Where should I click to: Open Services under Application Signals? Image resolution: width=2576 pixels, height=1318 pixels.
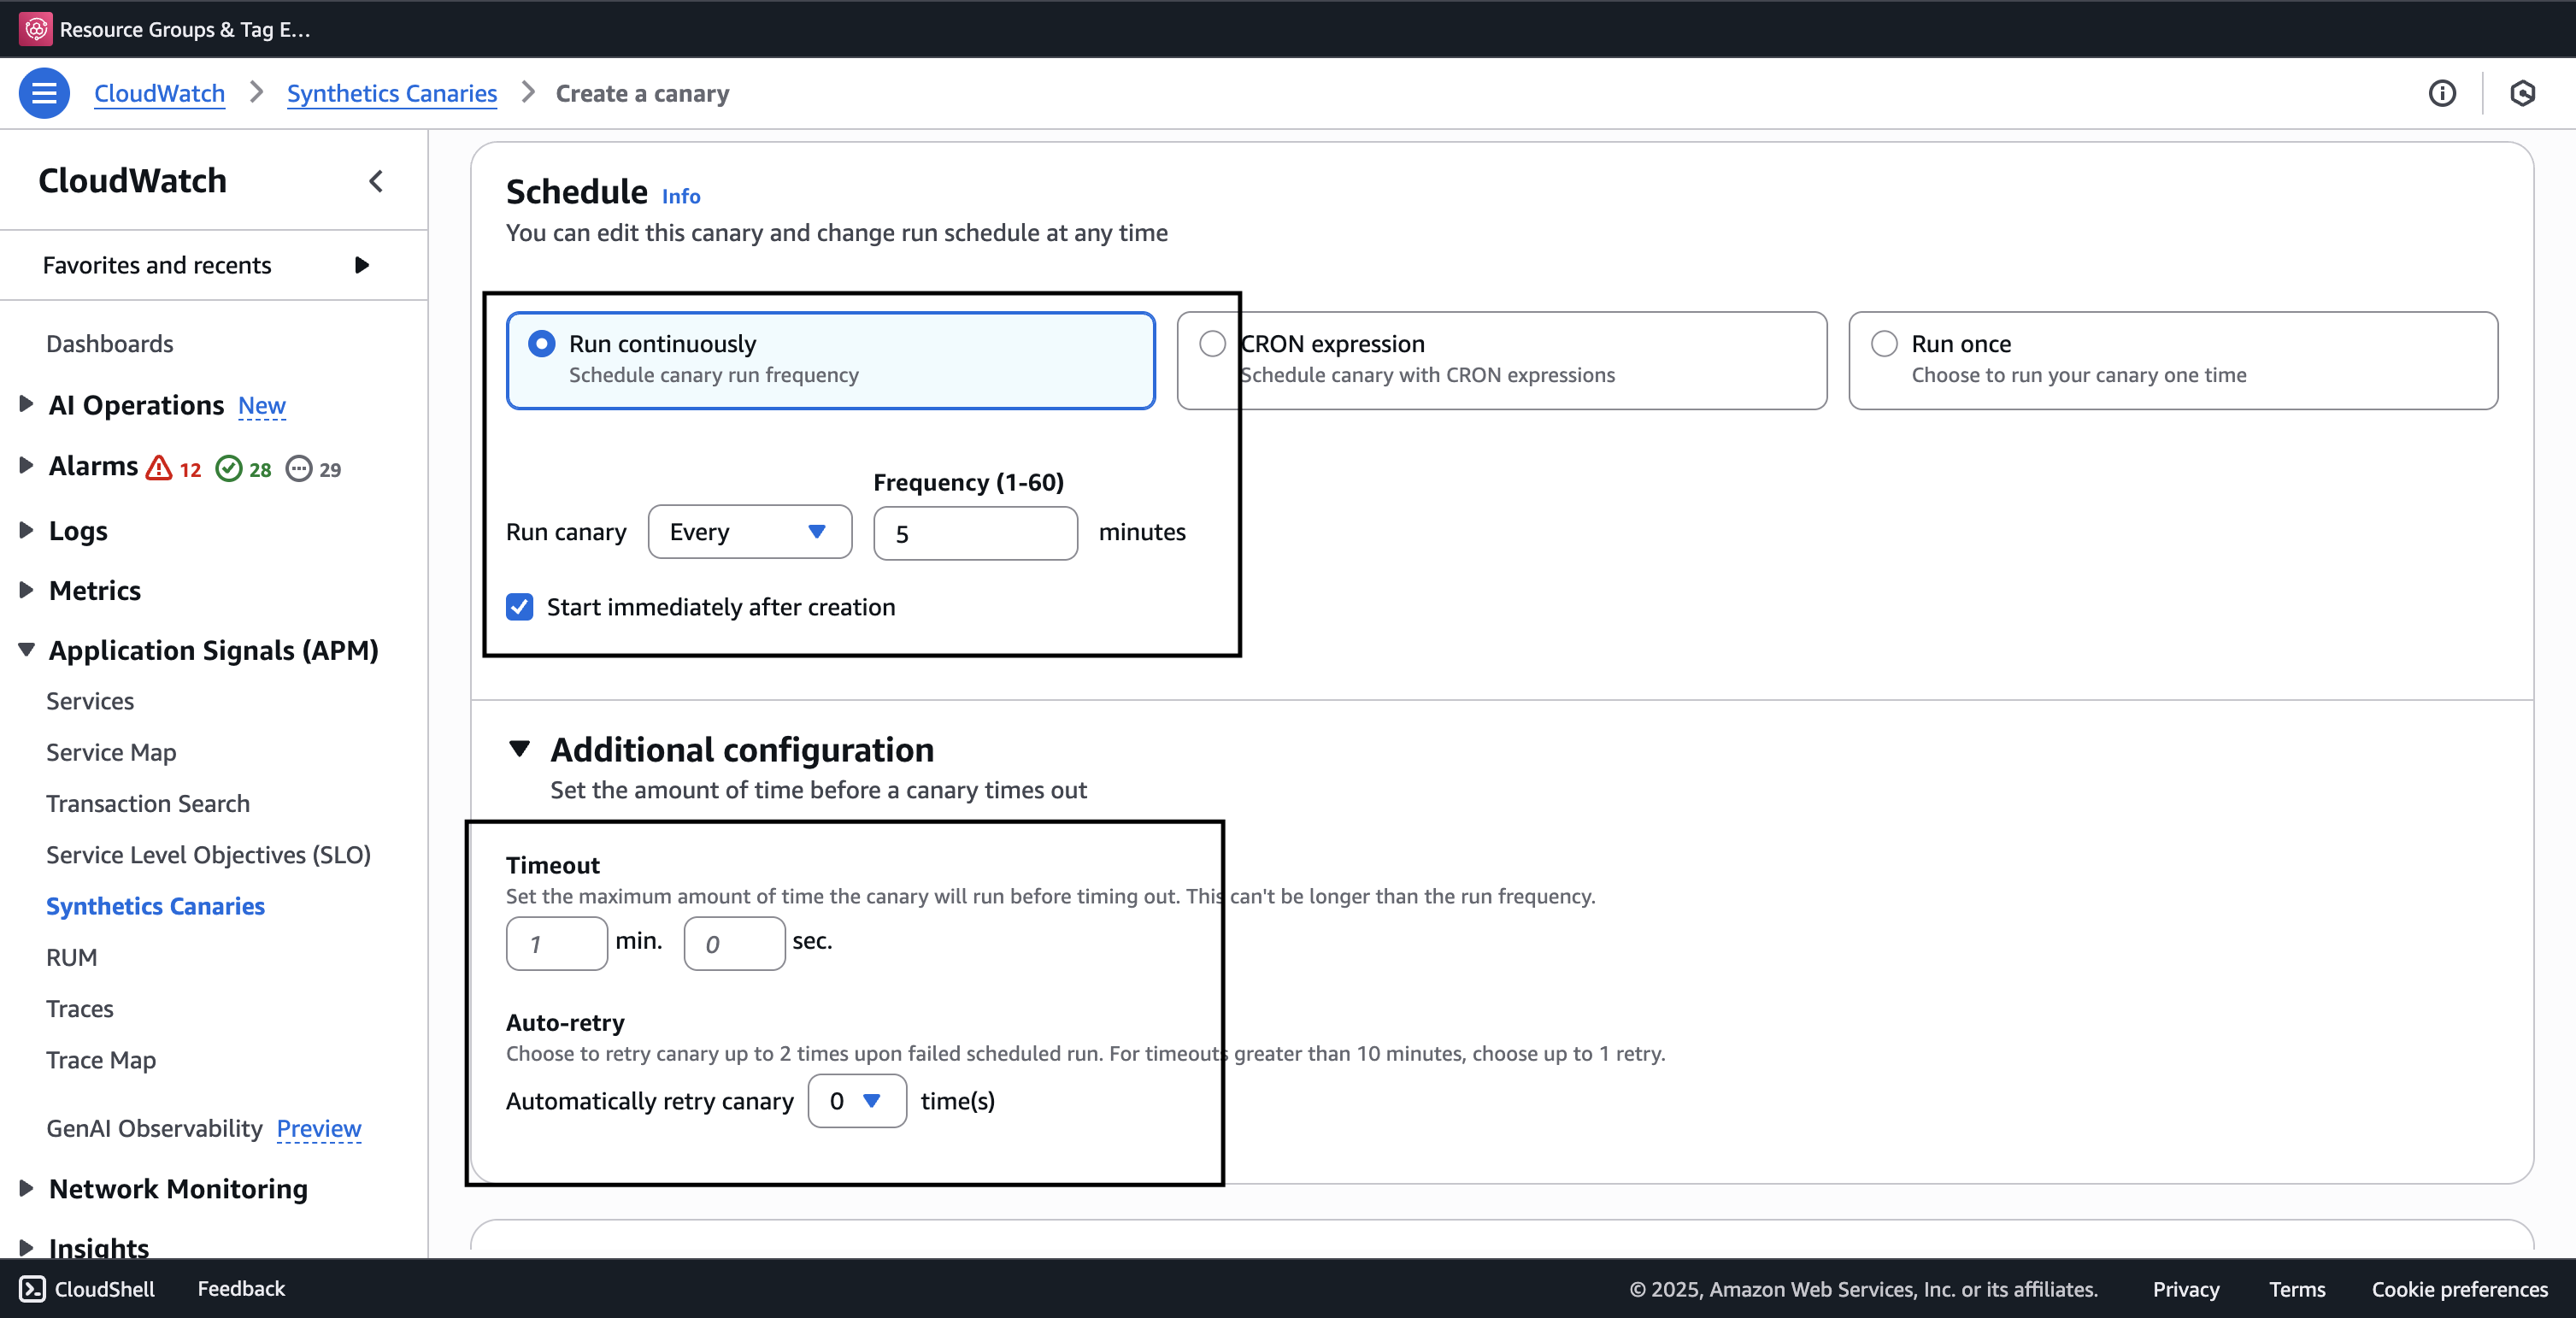90,701
